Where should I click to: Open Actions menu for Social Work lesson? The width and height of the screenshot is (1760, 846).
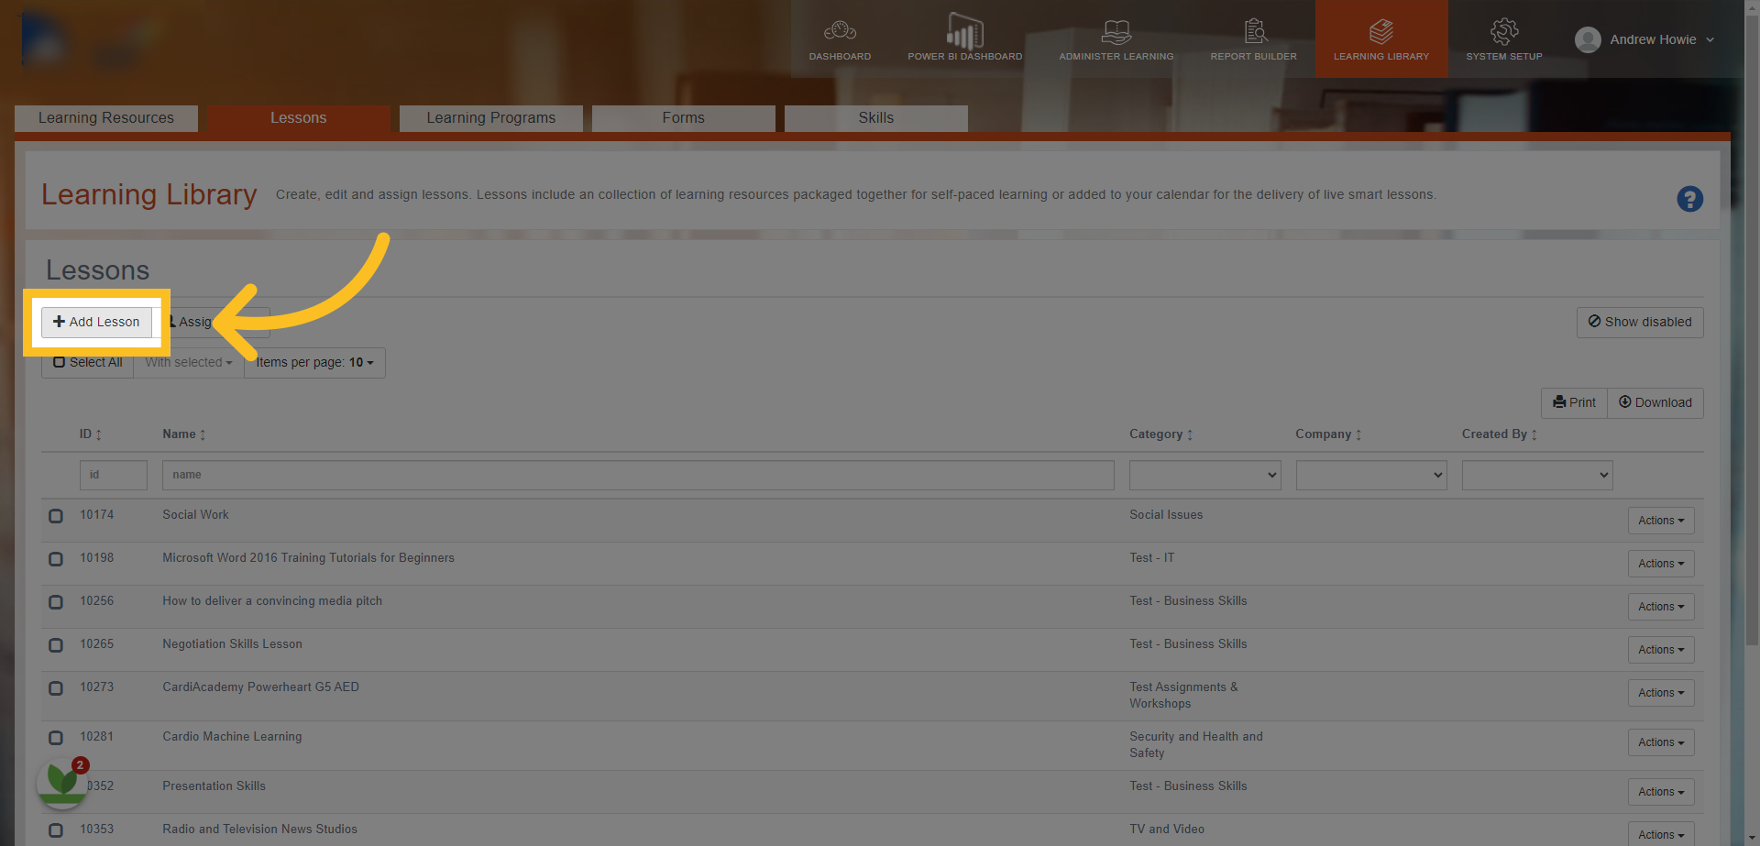tap(1661, 521)
